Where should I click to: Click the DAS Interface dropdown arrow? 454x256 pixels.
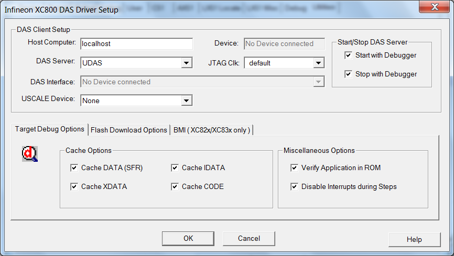[x=318, y=82]
